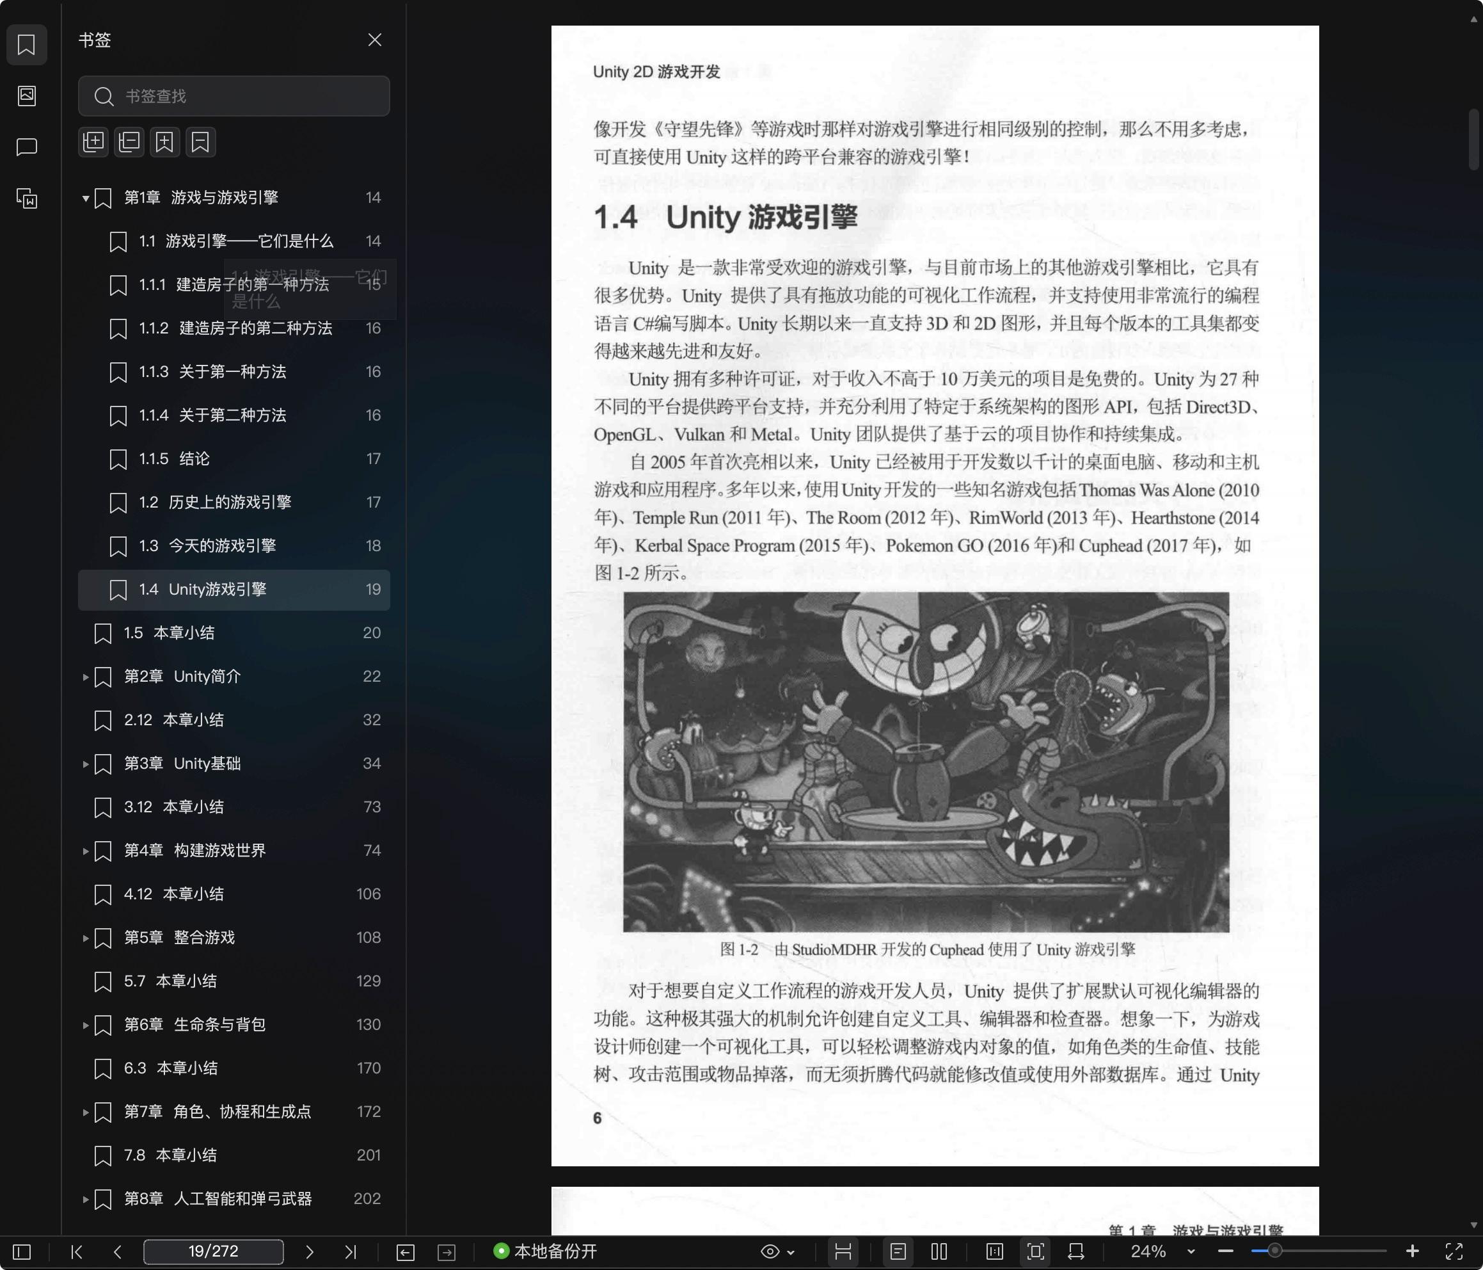
Task: Expand 第4章 构建游戏世界 chapter
Action: 86,851
